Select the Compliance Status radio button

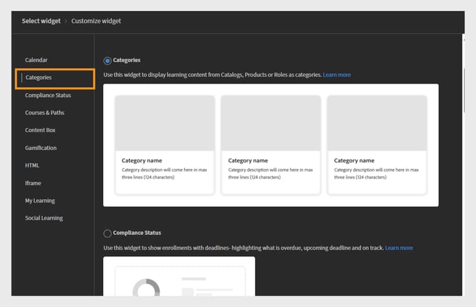pos(107,233)
